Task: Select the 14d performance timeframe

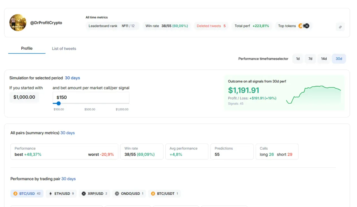Action: point(324,59)
